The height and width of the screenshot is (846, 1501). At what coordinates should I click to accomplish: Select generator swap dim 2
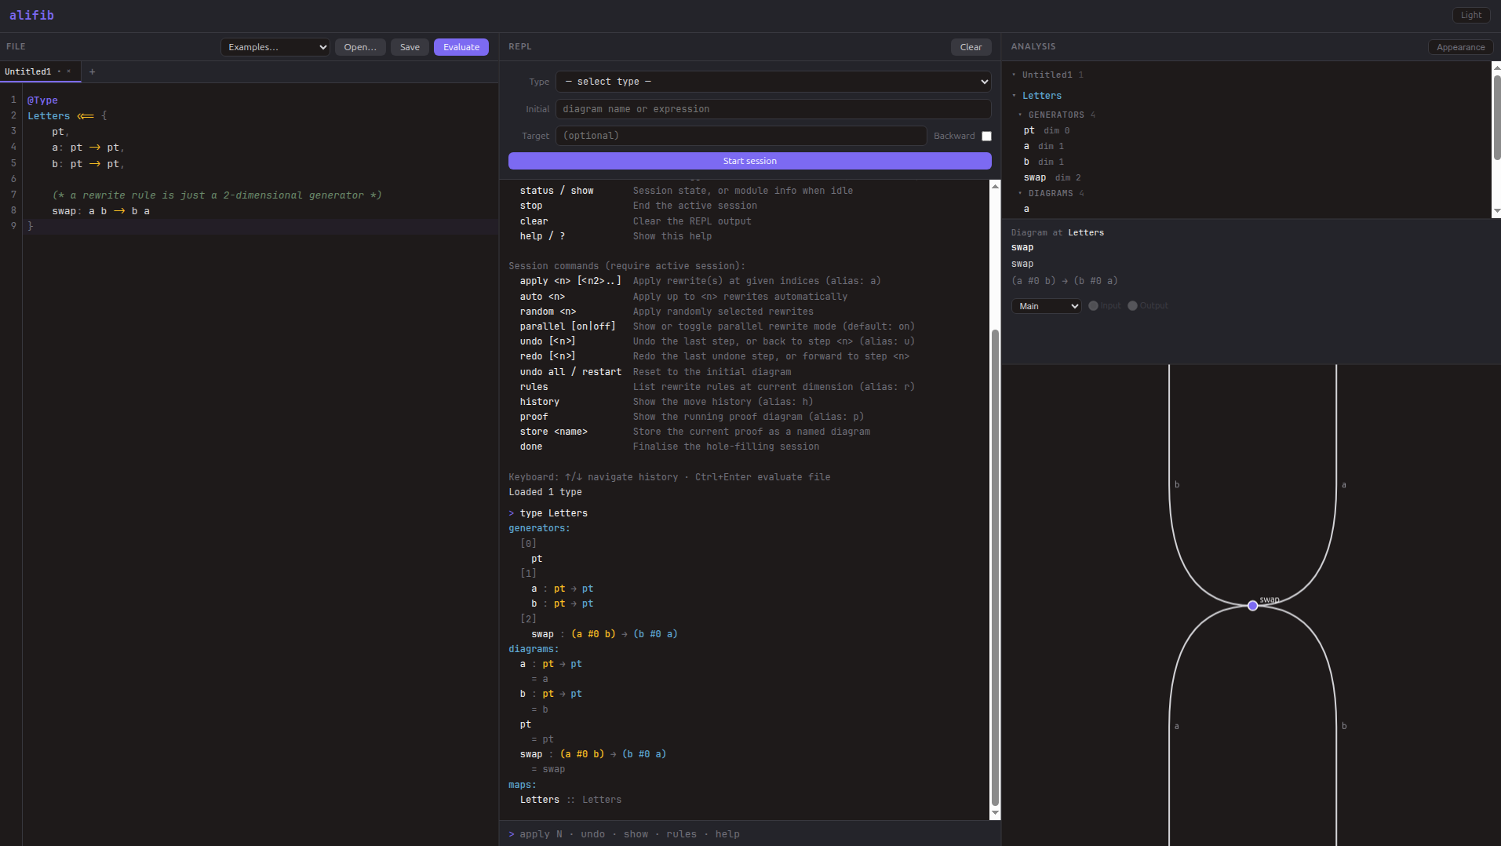point(1052,177)
